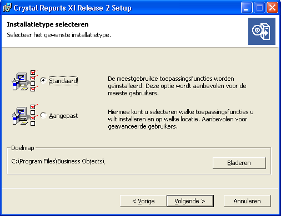Click the Aangepast computer checklist icon
The height and width of the screenshot is (216, 281).
click(25, 115)
